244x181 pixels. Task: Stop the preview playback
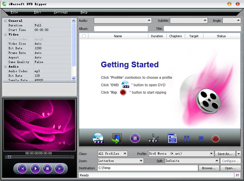(x=48, y=168)
